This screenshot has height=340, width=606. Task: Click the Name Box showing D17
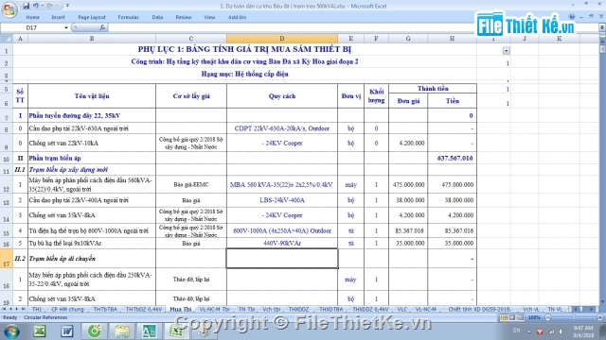[31, 27]
